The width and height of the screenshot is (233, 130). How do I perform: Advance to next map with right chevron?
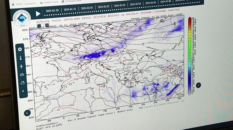coord(198,85)
